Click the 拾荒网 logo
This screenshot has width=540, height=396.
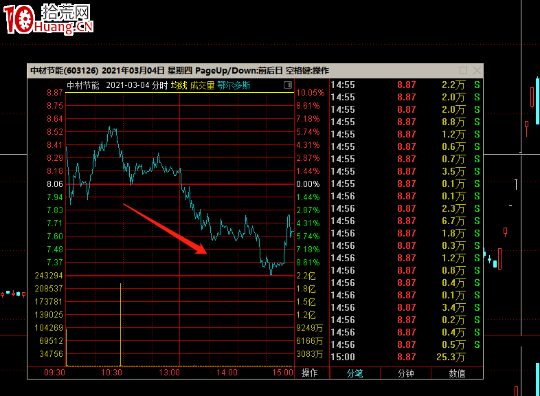48,19
